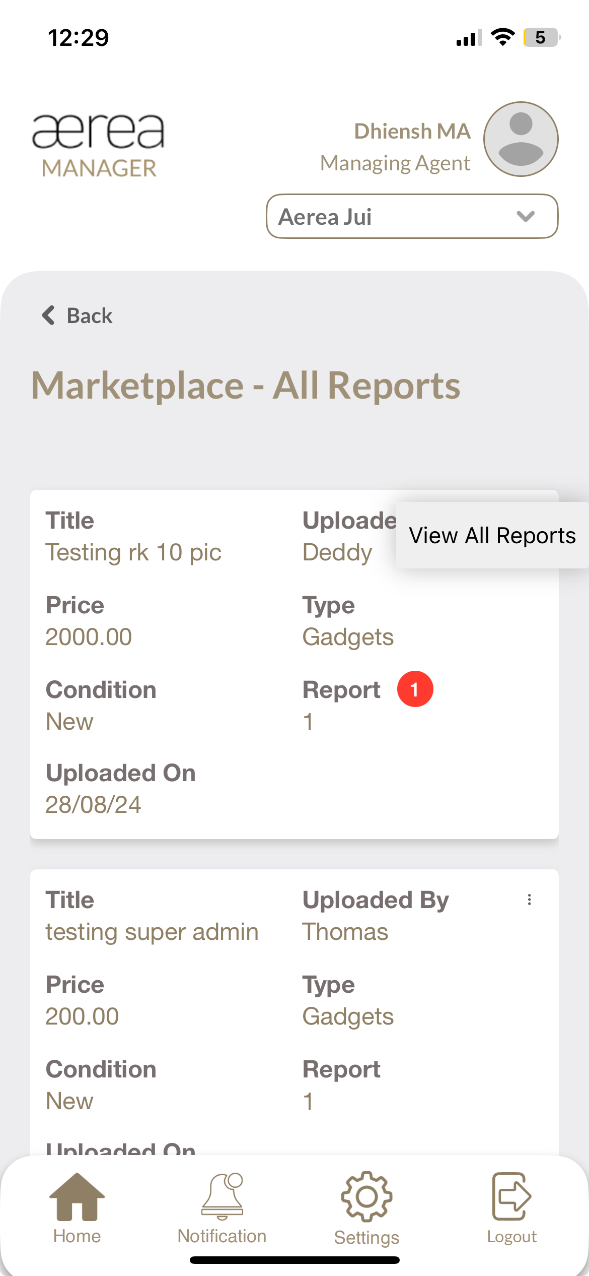Viewport: 589px width, 1276px height.
Task: Tap Dhiensh MA user name
Action: coord(412,131)
